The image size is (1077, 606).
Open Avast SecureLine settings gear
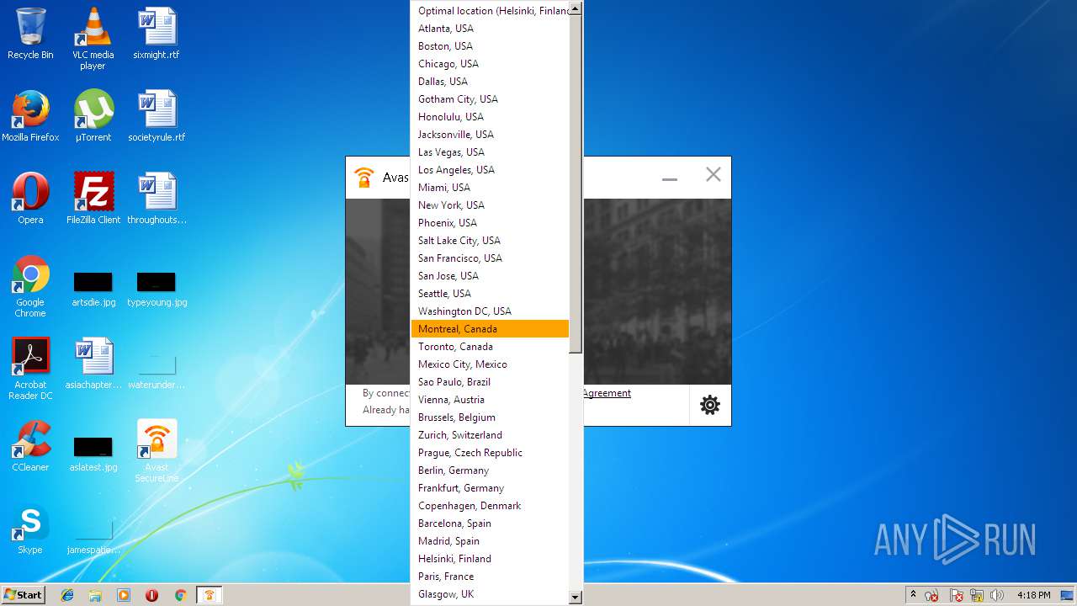710,405
